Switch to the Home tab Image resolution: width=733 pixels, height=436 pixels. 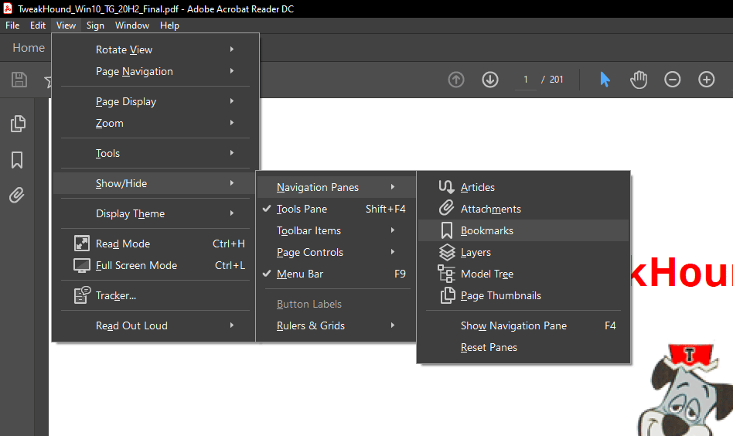[29, 48]
